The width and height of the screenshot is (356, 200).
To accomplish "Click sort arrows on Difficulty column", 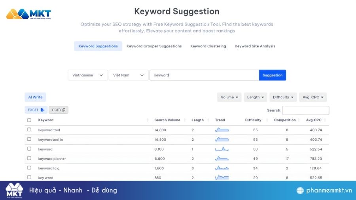I will pyautogui.click(x=267, y=120).
